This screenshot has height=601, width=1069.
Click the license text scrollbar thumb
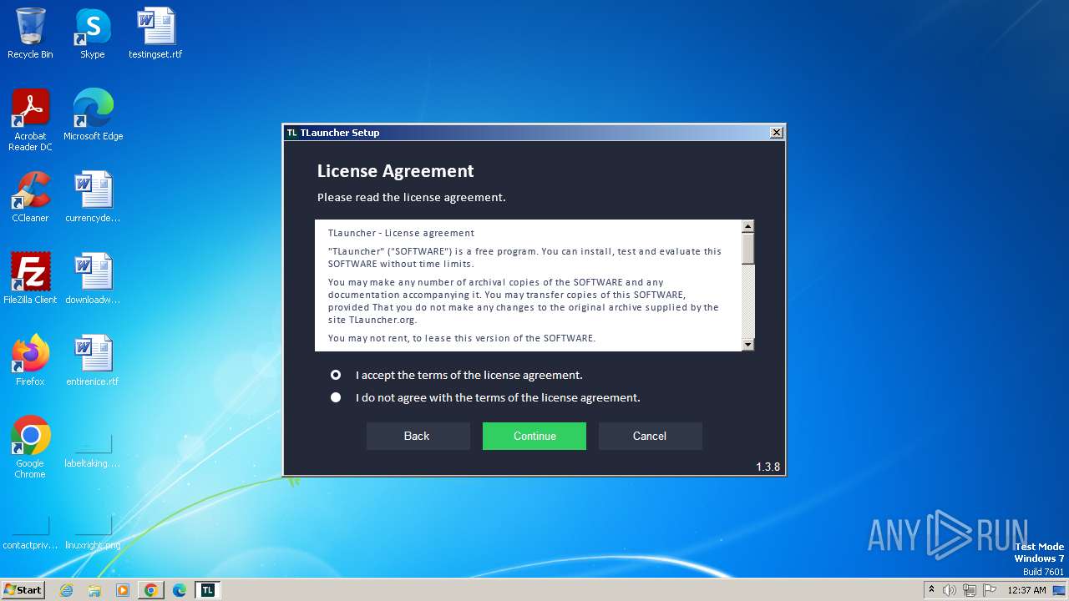click(x=748, y=248)
